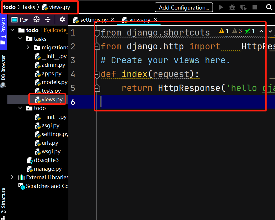Open Search Everywhere magnifier icon
275x220 pixels.
[x=269, y=7]
